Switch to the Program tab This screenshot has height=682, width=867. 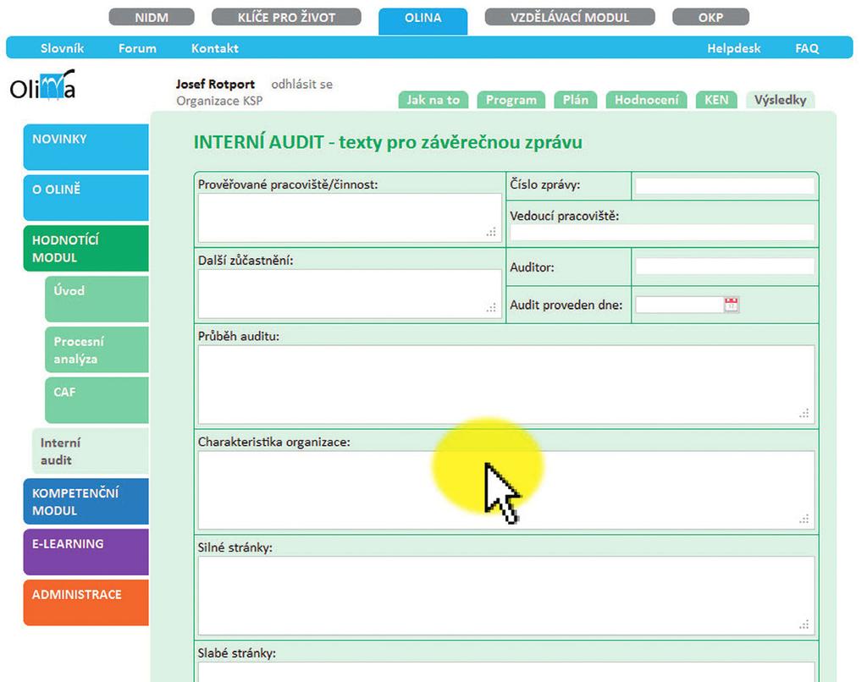point(511,100)
